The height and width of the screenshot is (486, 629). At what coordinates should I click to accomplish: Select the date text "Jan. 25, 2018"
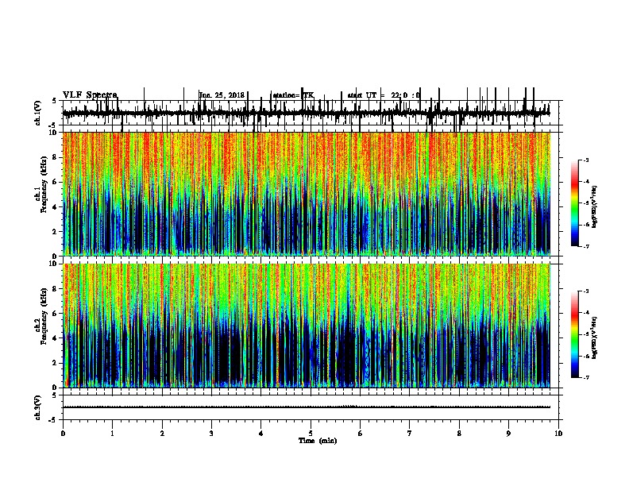pyautogui.click(x=222, y=95)
